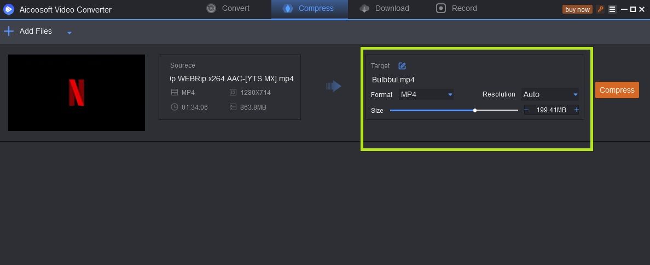The width and height of the screenshot is (650, 265).
Task: Click the Aicoosoft app logo icon
Action: [x=9, y=9]
